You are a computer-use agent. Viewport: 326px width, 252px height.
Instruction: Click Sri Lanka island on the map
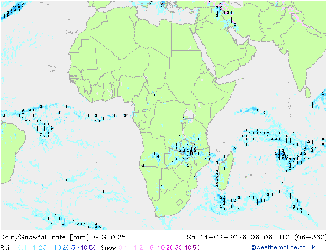tap(308, 93)
